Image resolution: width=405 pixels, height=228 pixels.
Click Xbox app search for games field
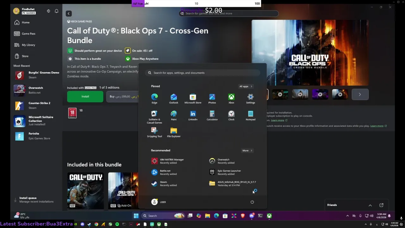pyautogui.click(x=229, y=13)
